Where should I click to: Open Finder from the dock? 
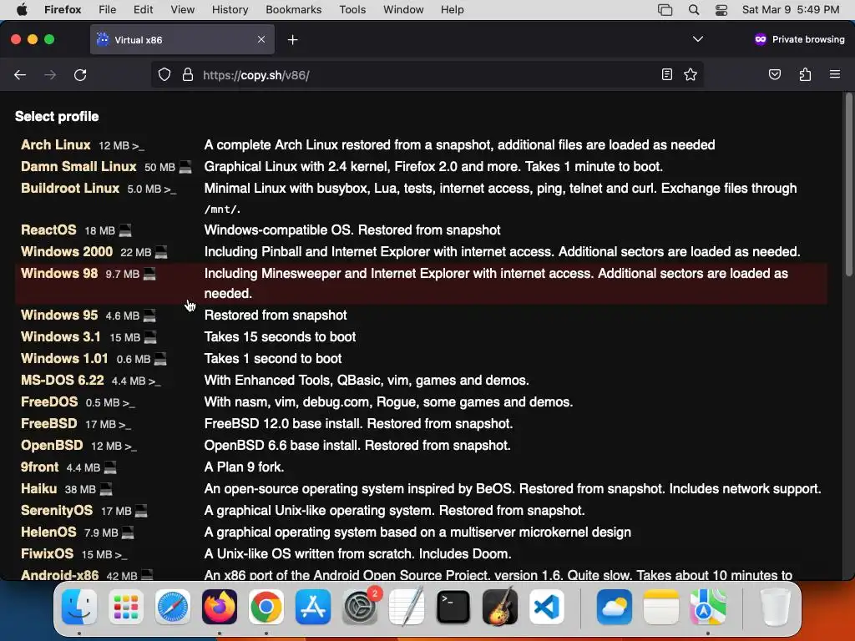[x=79, y=607]
